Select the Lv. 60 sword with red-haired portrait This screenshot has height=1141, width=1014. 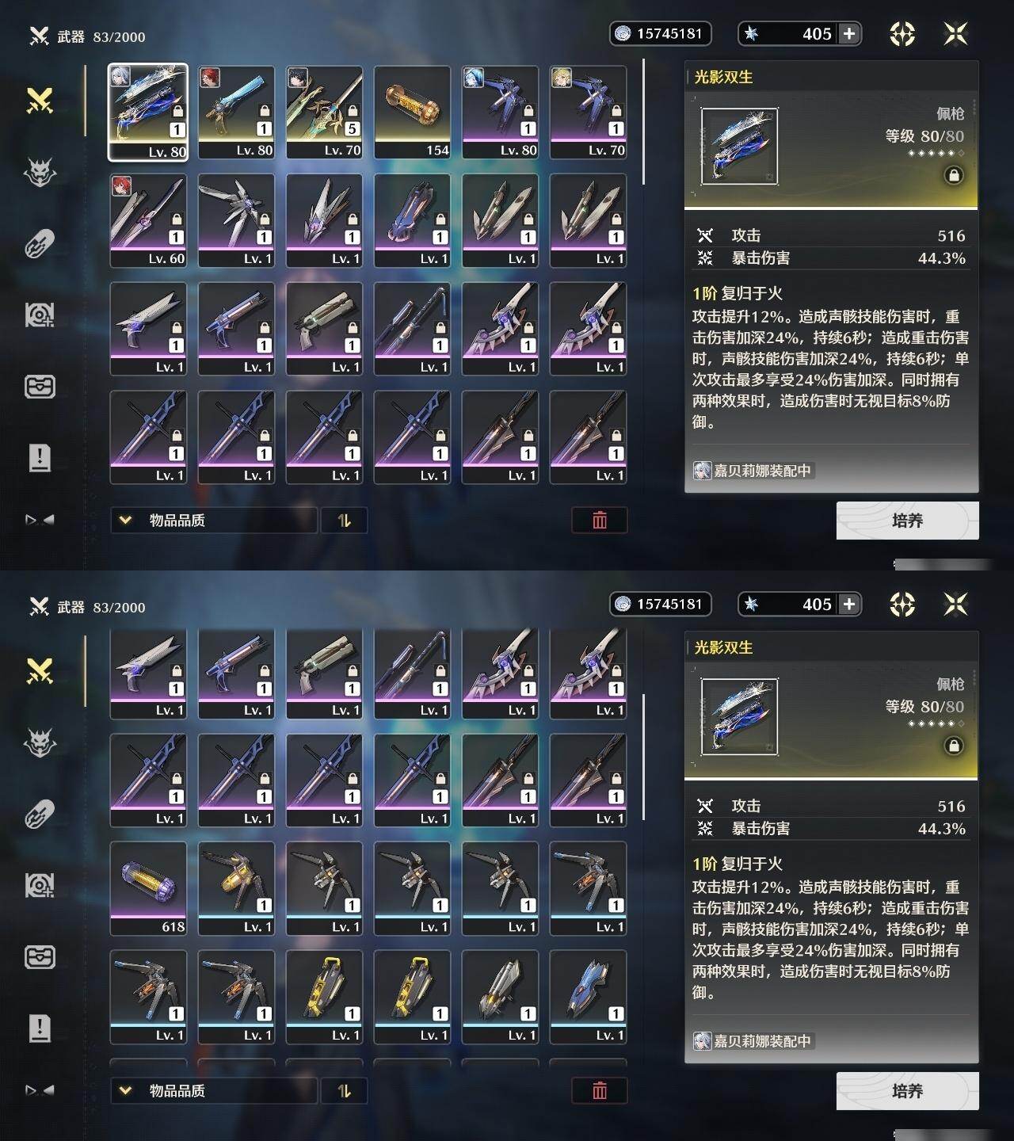click(148, 220)
